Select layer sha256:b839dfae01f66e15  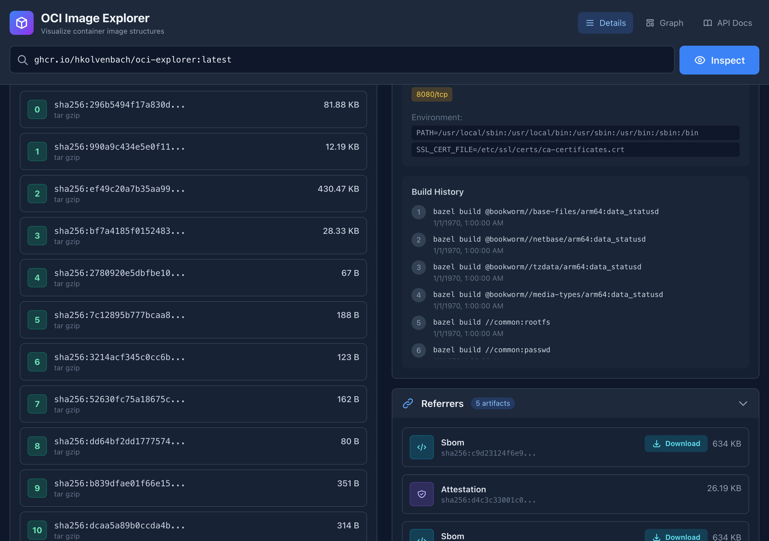[193, 488]
